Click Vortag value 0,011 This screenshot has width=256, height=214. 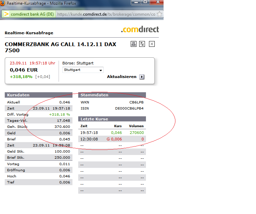tap(65, 164)
